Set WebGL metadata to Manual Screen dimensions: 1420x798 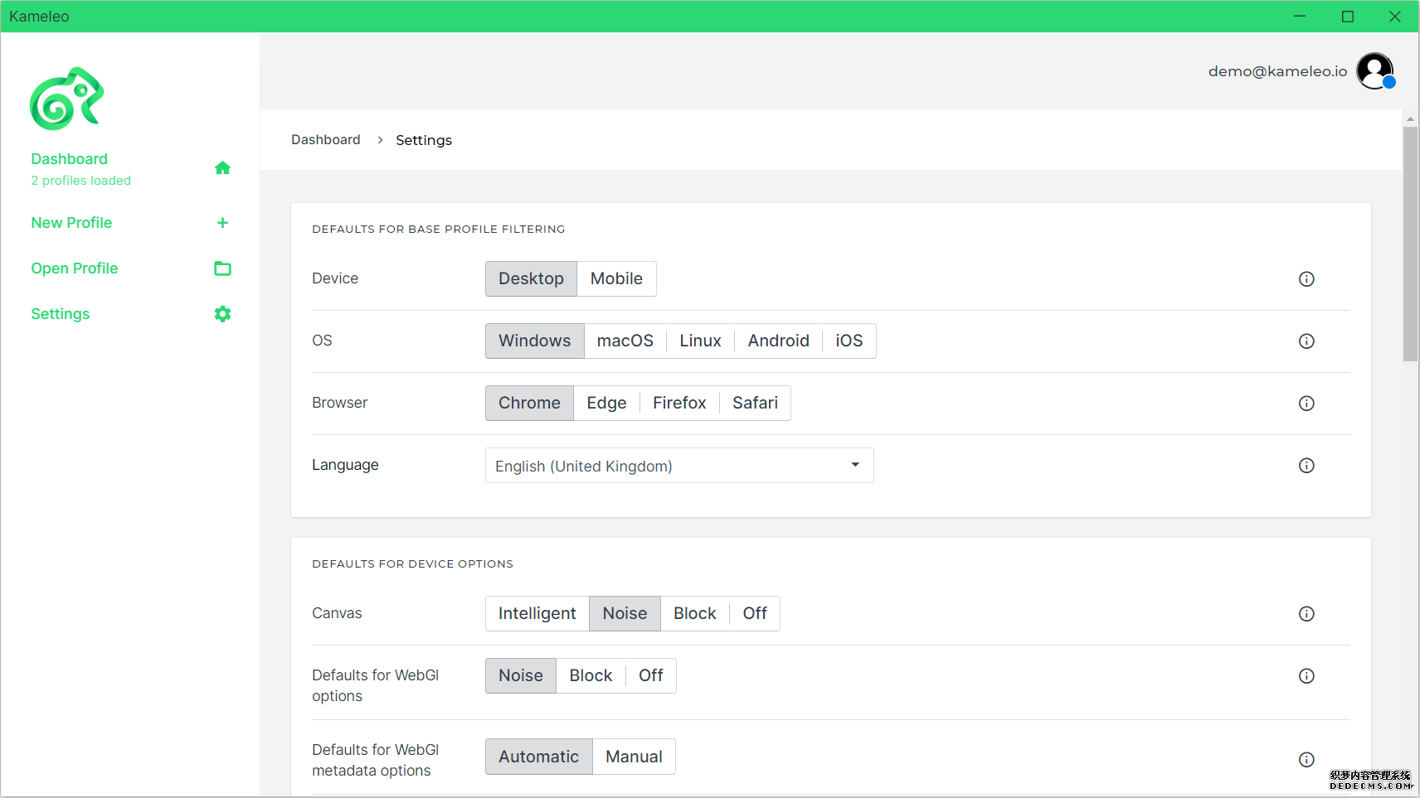click(x=634, y=757)
